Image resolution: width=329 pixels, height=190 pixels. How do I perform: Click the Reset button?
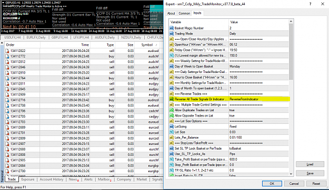(x=316, y=184)
